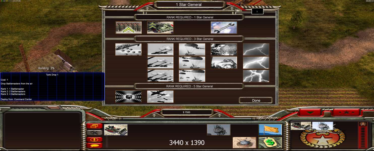Image resolution: width=374 pixels, height=151 pixels.
Task: Open the chat speech bubble button
Action: (x=95, y=145)
